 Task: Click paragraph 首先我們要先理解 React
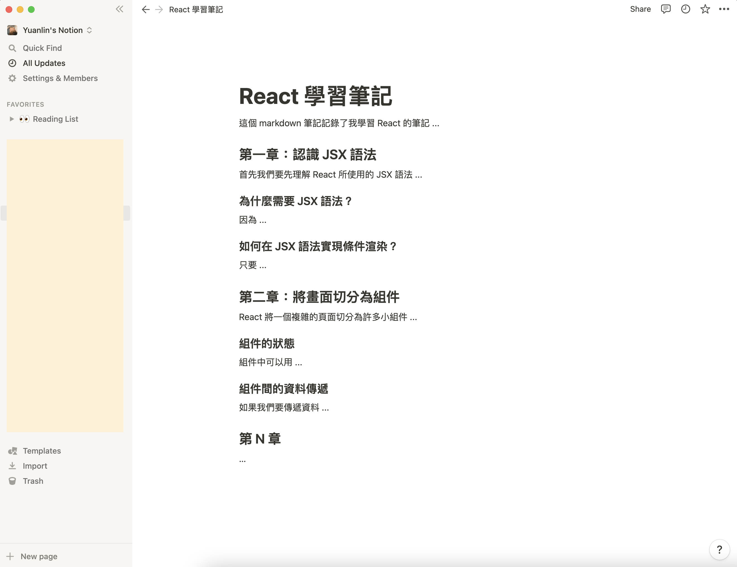point(331,175)
